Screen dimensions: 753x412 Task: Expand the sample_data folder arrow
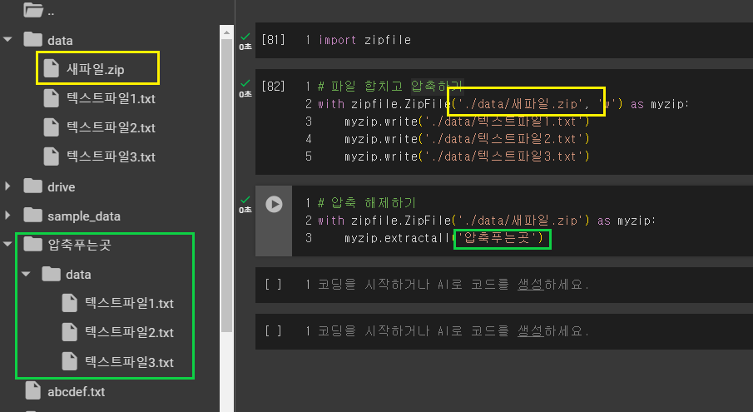click(x=7, y=216)
